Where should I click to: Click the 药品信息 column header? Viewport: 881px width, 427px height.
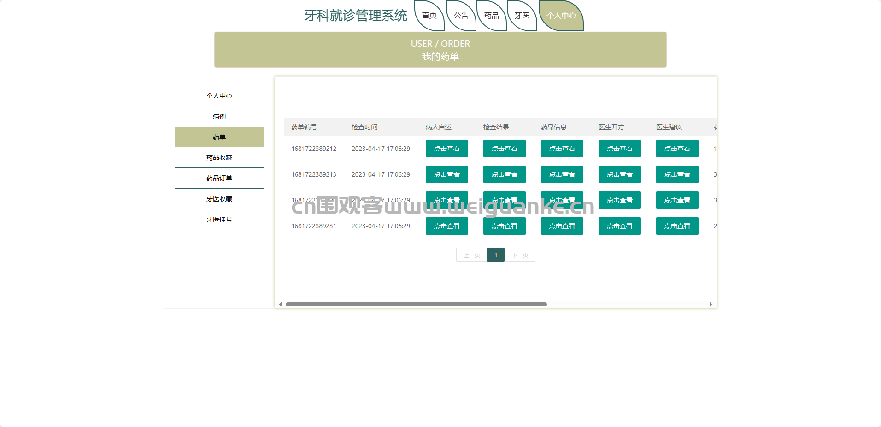[554, 127]
